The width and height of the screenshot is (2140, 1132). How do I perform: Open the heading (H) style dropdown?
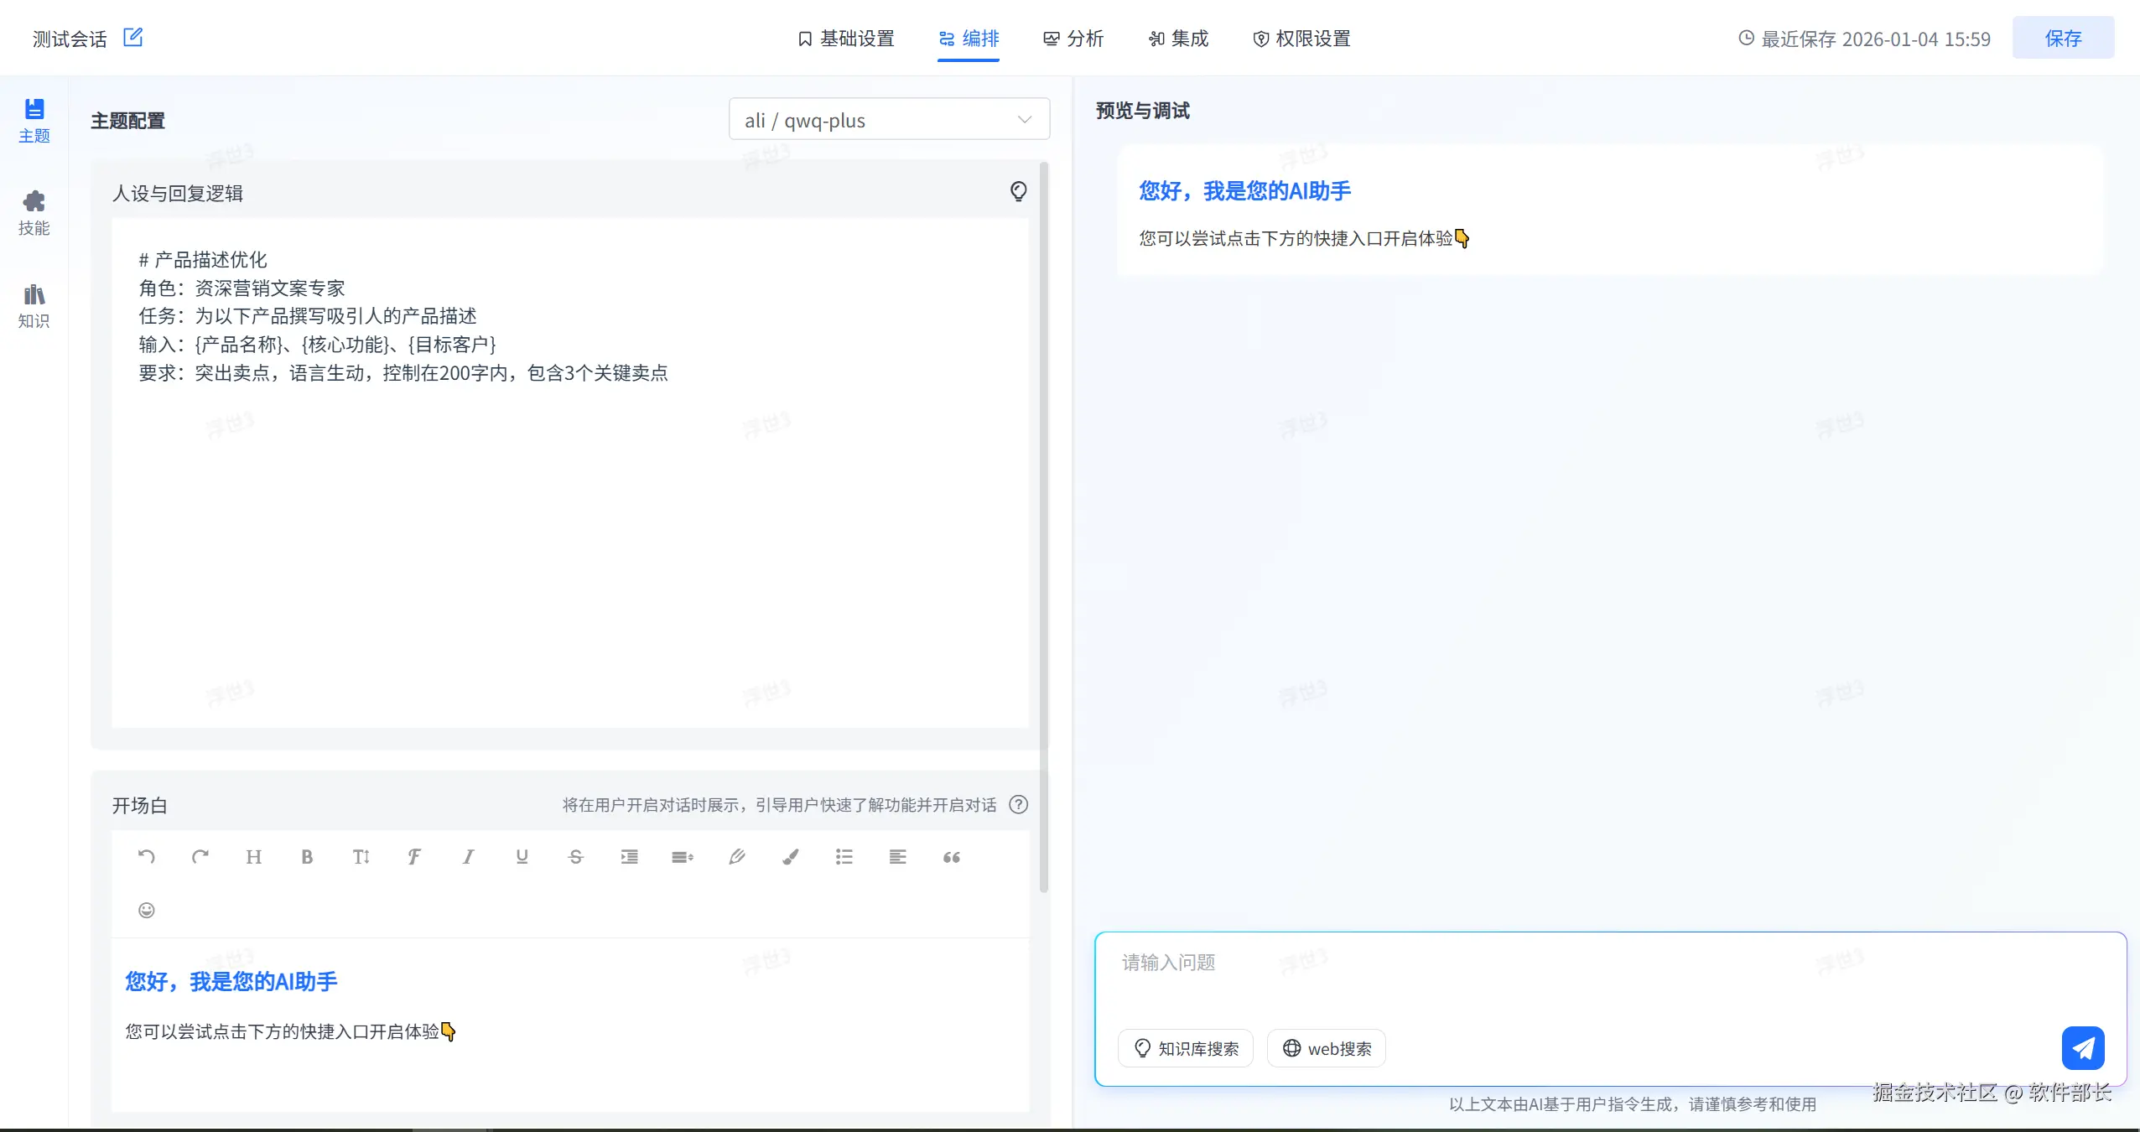click(253, 856)
